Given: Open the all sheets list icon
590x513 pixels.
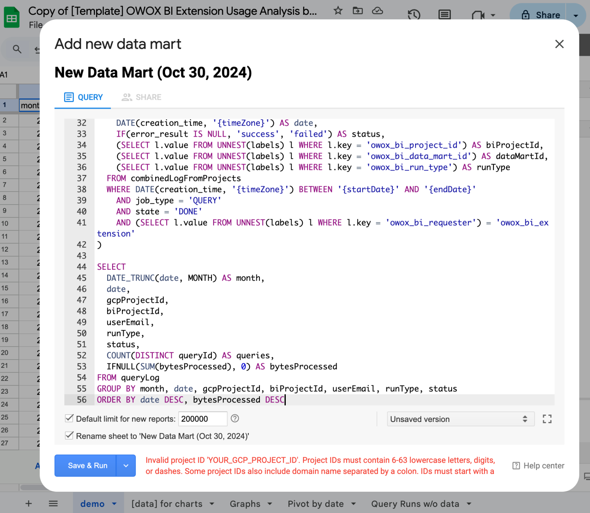Looking at the screenshot, I should 53,503.
